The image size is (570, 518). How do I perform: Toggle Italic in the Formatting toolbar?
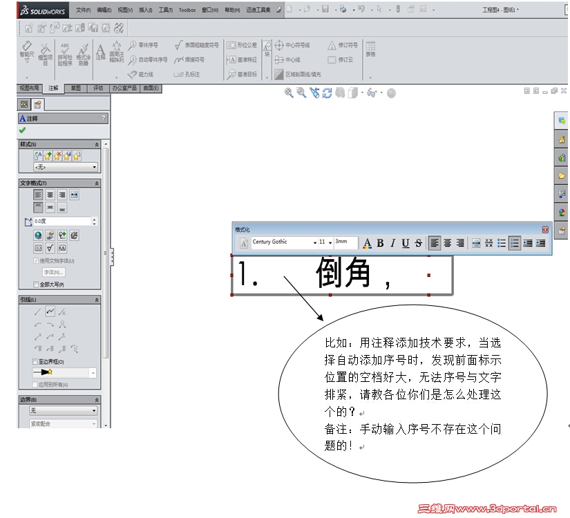(393, 243)
